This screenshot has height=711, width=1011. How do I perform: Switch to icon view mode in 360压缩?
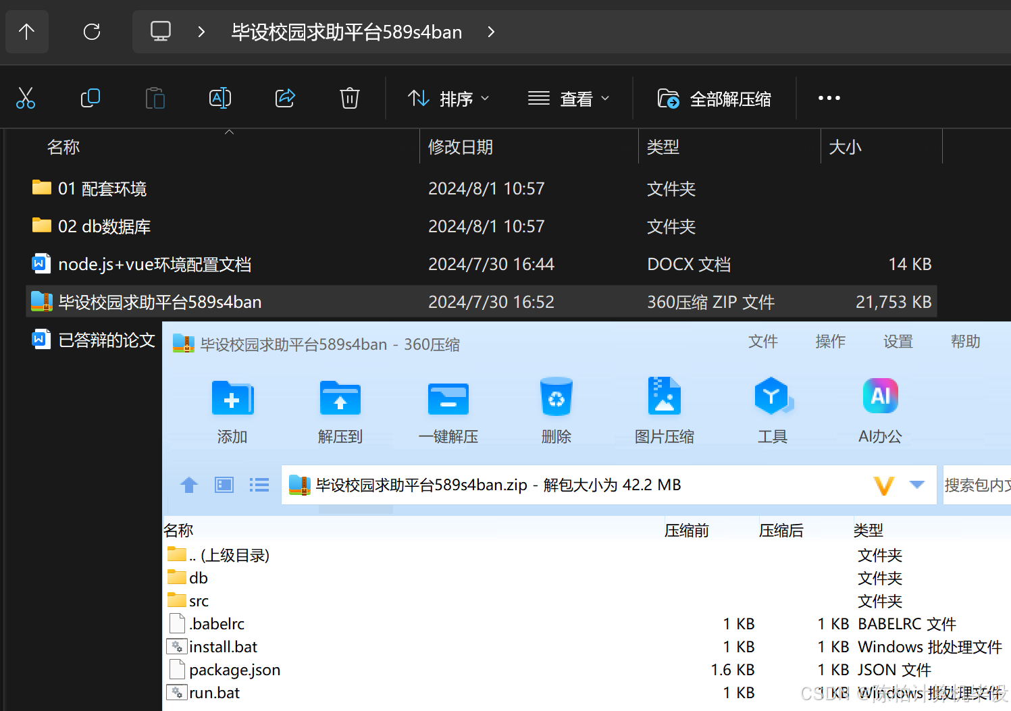click(224, 485)
